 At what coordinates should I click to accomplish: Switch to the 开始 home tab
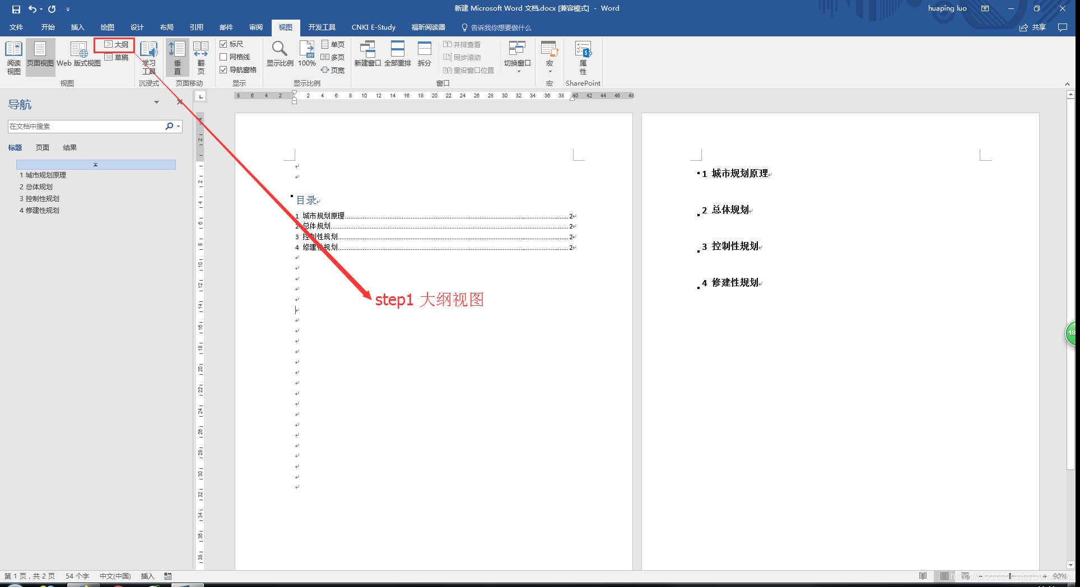coord(48,27)
